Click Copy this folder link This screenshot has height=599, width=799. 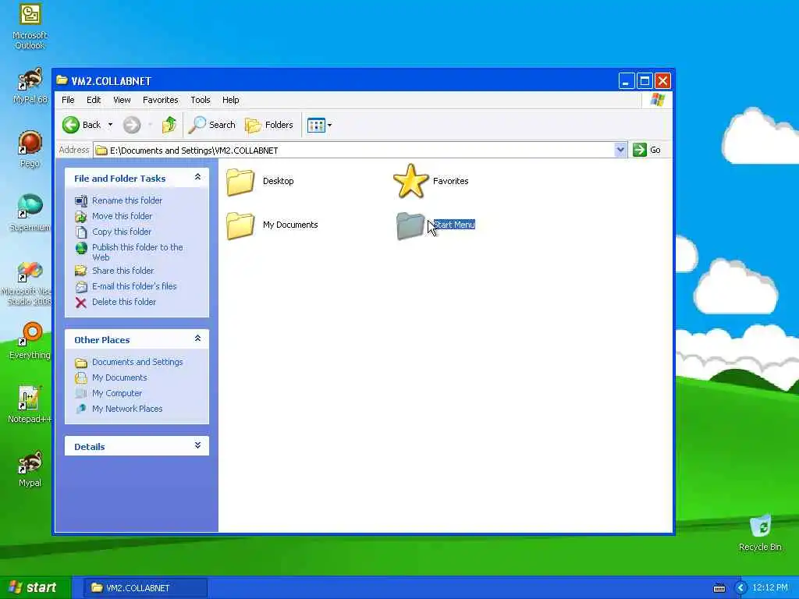coord(121,232)
